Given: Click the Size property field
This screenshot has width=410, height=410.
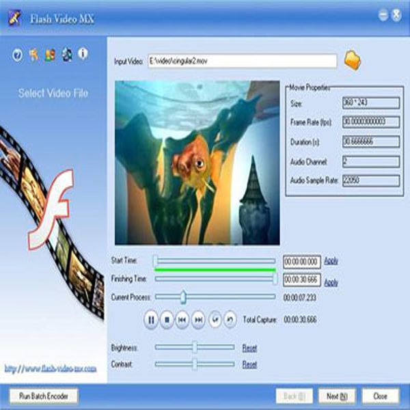Looking at the screenshot, I should point(371,102).
